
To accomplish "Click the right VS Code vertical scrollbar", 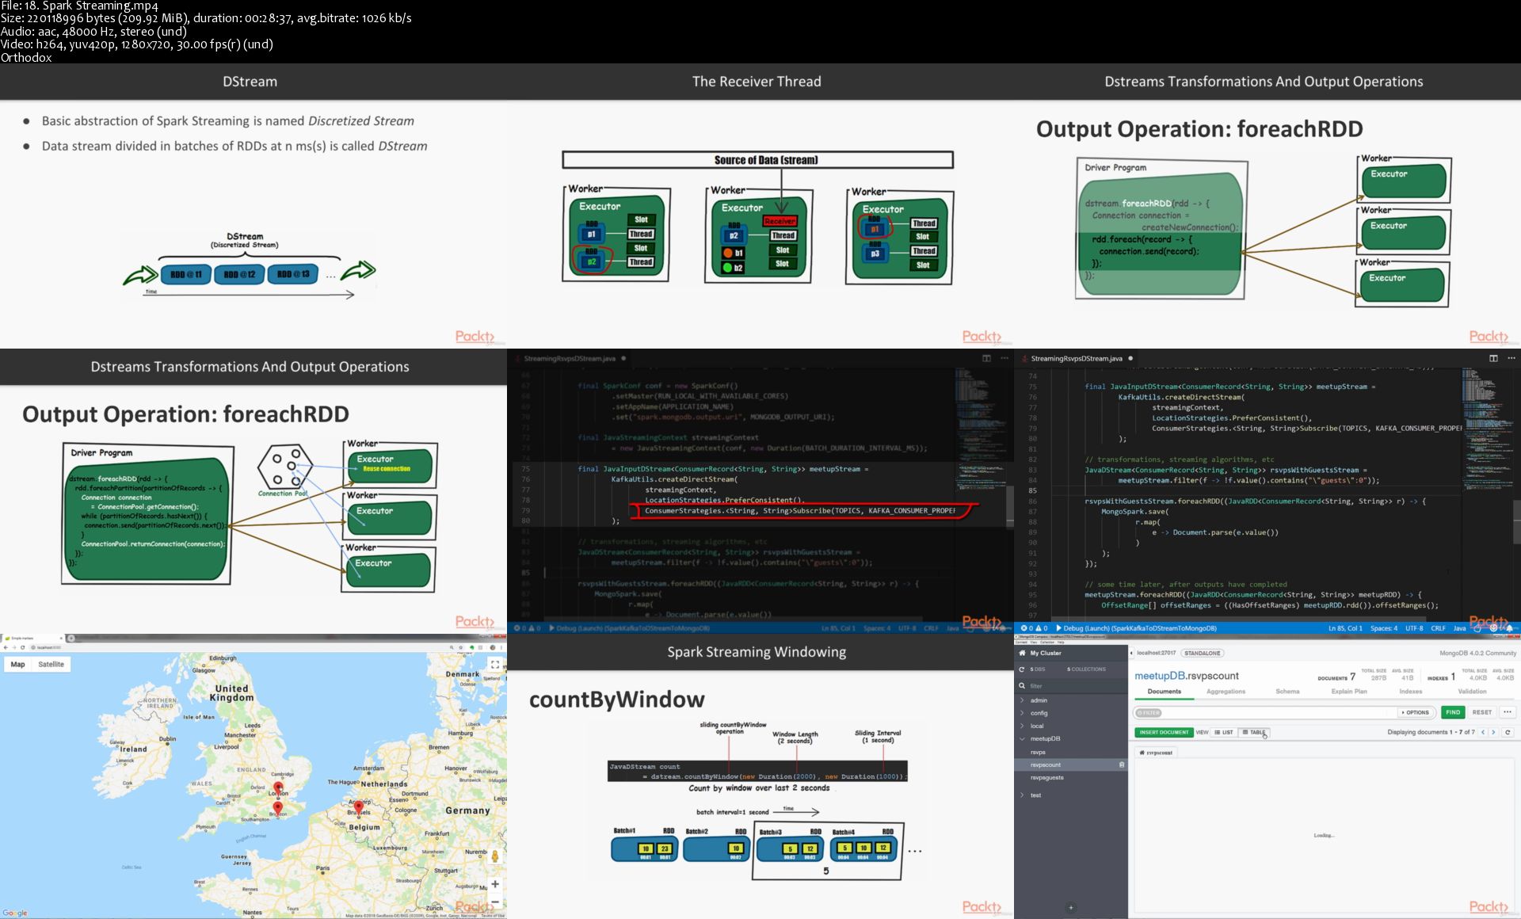I will [1516, 521].
